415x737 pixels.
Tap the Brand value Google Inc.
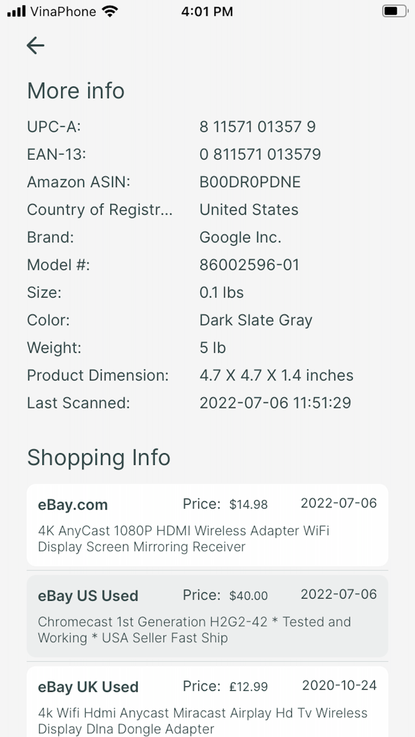pos(240,237)
